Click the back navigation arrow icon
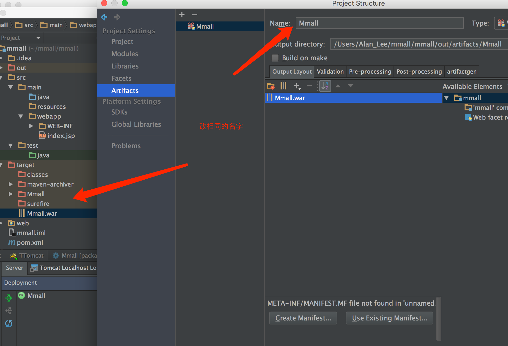The width and height of the screenshot is (508, 346). [104, 17]
